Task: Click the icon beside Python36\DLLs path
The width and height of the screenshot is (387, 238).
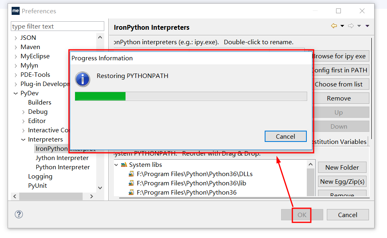Action: tap(131, 174)
